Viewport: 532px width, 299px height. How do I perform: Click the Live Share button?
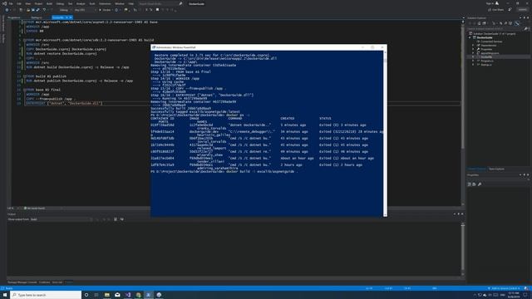point(496,10)
